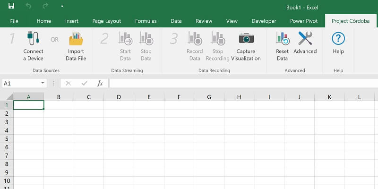Select column J header

pyautogui.click(x=299, y=97)
